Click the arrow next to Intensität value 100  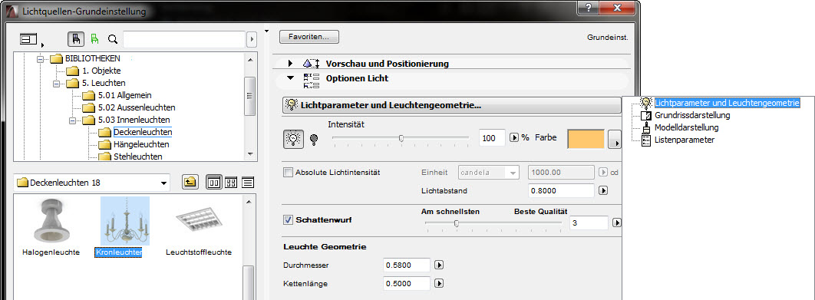click(513, 138)
